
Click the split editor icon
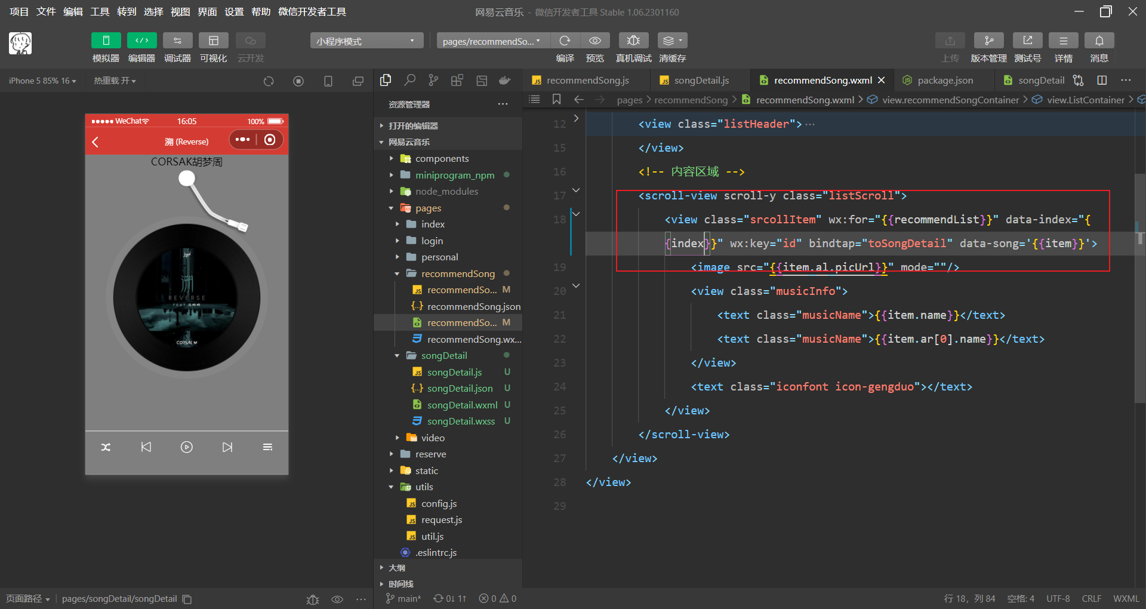(1102, 80)
